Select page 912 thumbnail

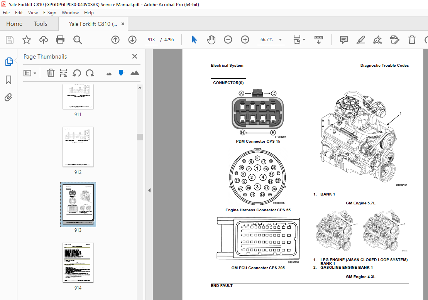coord(78,147)
